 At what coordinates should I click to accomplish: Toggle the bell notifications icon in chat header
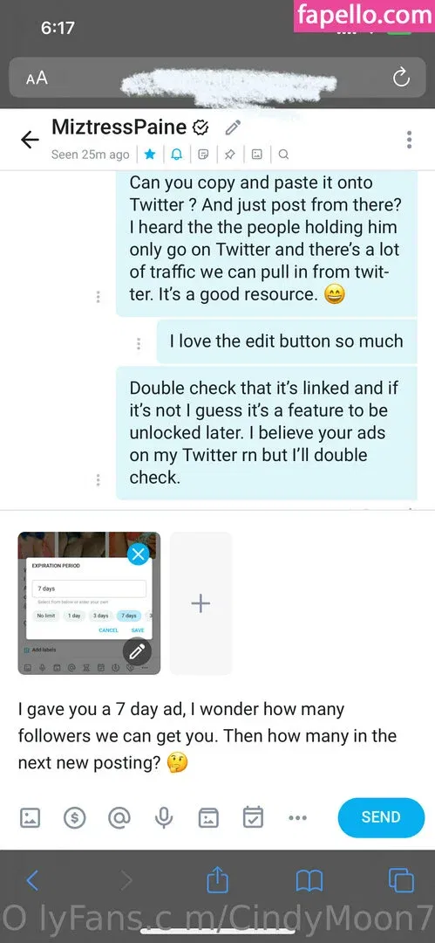[x=177, y=155]
